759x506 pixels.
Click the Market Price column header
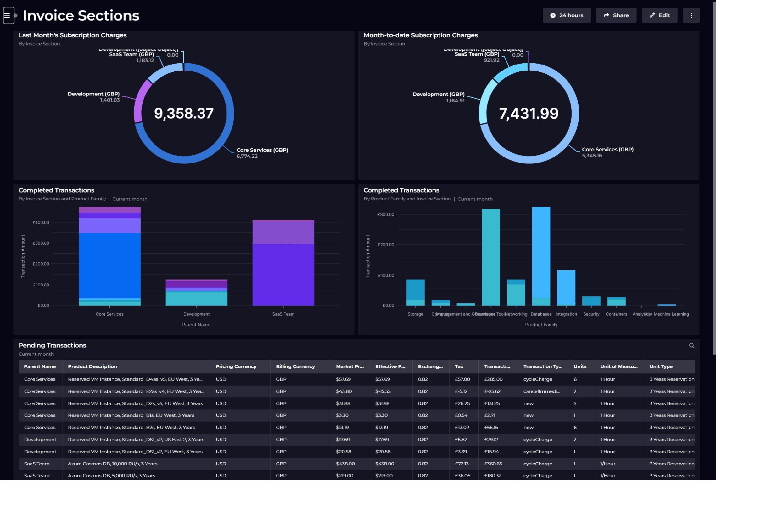coord(350,366)
